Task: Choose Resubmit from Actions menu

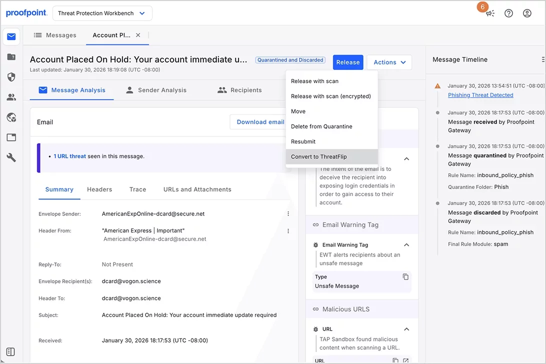Action: pos(332,142)
